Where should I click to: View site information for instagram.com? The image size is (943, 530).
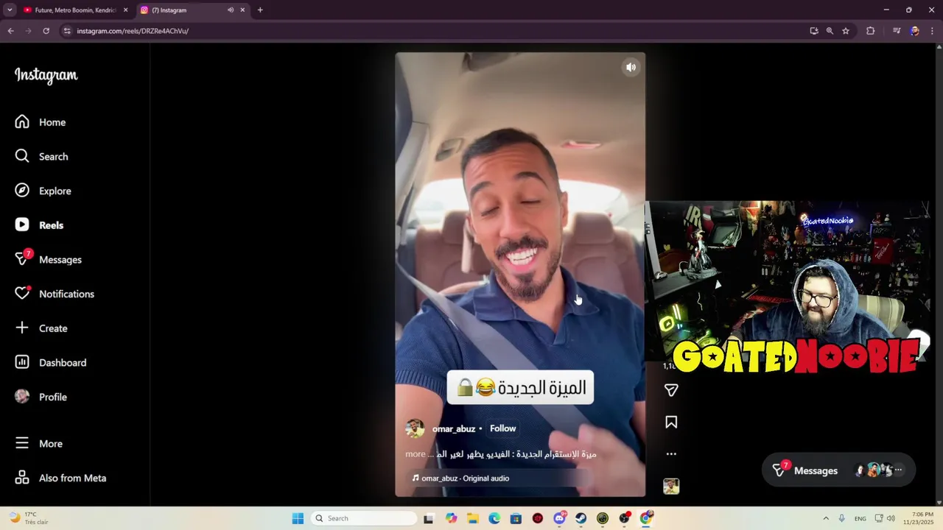click(x=67, y=31)
